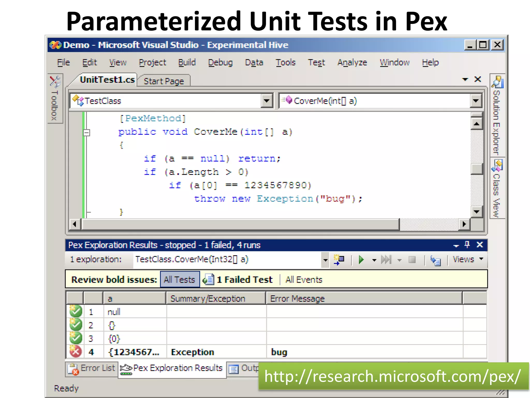The image size is (530, 398).
Task: Open the Solution Explorer panel
Action: 497,115
